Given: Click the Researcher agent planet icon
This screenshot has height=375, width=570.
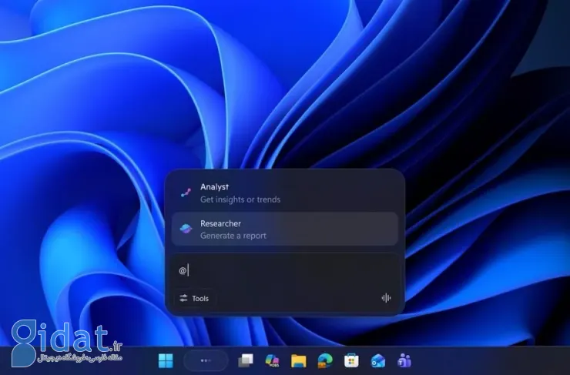Looking at the screenshot, I should [186, 229].
